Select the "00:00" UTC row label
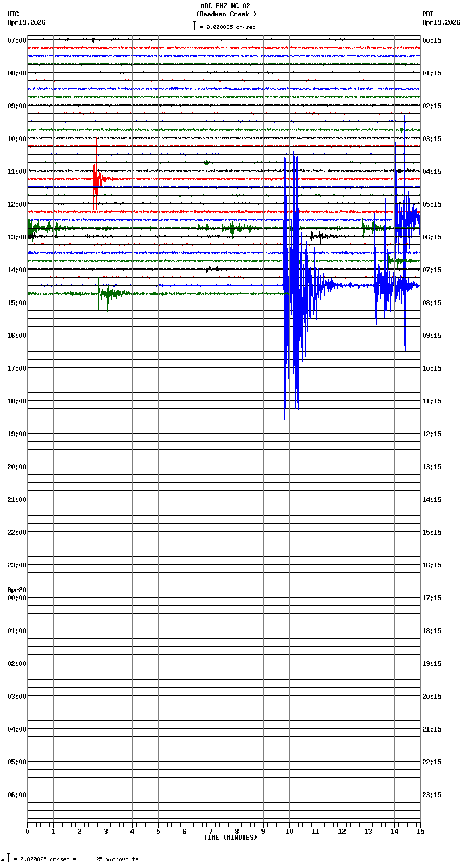This screenshot has height=866, width=464. click(x=17, y=598)
